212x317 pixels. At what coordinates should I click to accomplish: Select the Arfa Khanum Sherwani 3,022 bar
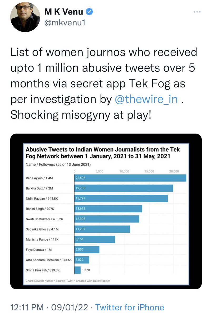82,260
